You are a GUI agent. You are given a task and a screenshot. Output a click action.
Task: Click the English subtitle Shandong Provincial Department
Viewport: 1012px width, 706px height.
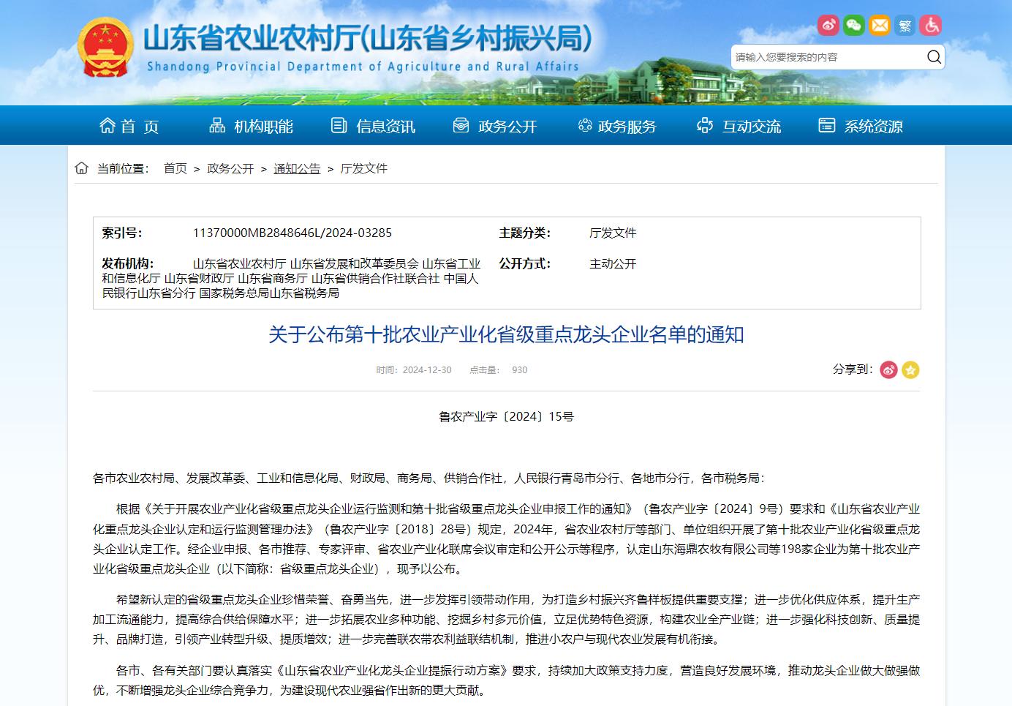click(x=363, y=67)
